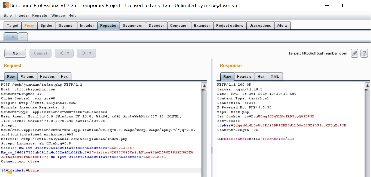Switch to the Comparer tab
The width and height of the screenshot is (371, 177).
point(179,26)
